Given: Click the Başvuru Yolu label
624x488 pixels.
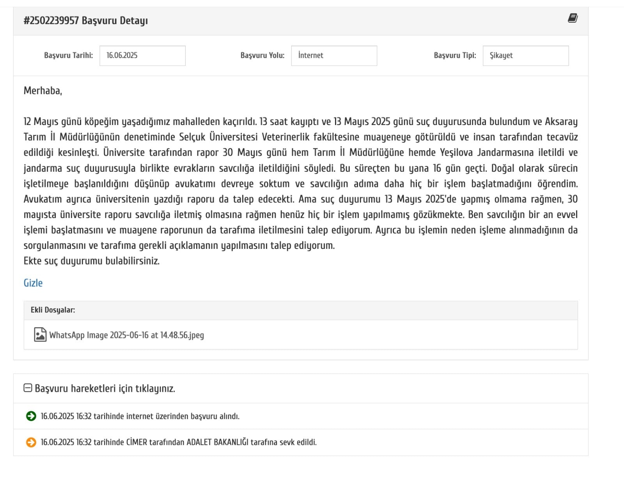Looking at the screenshot, I should [262, 55].
